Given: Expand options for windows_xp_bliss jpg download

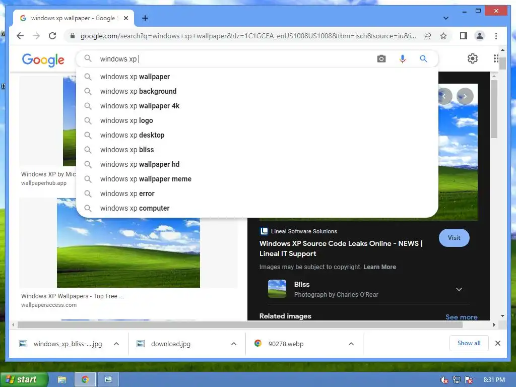Looking at the screenshot, I should (x=116, y=344).
